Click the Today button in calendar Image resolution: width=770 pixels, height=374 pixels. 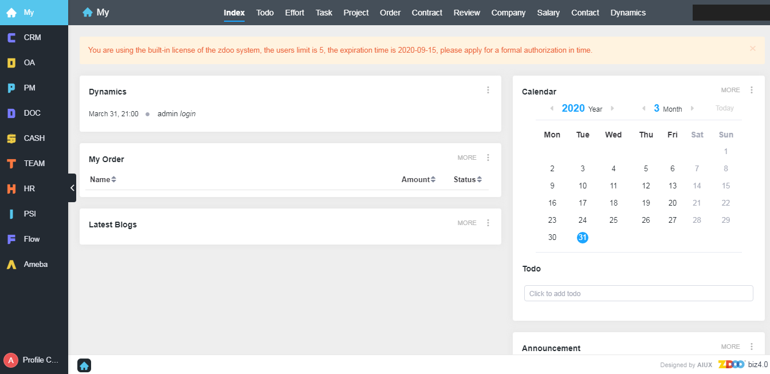click(x=724, y=108)
